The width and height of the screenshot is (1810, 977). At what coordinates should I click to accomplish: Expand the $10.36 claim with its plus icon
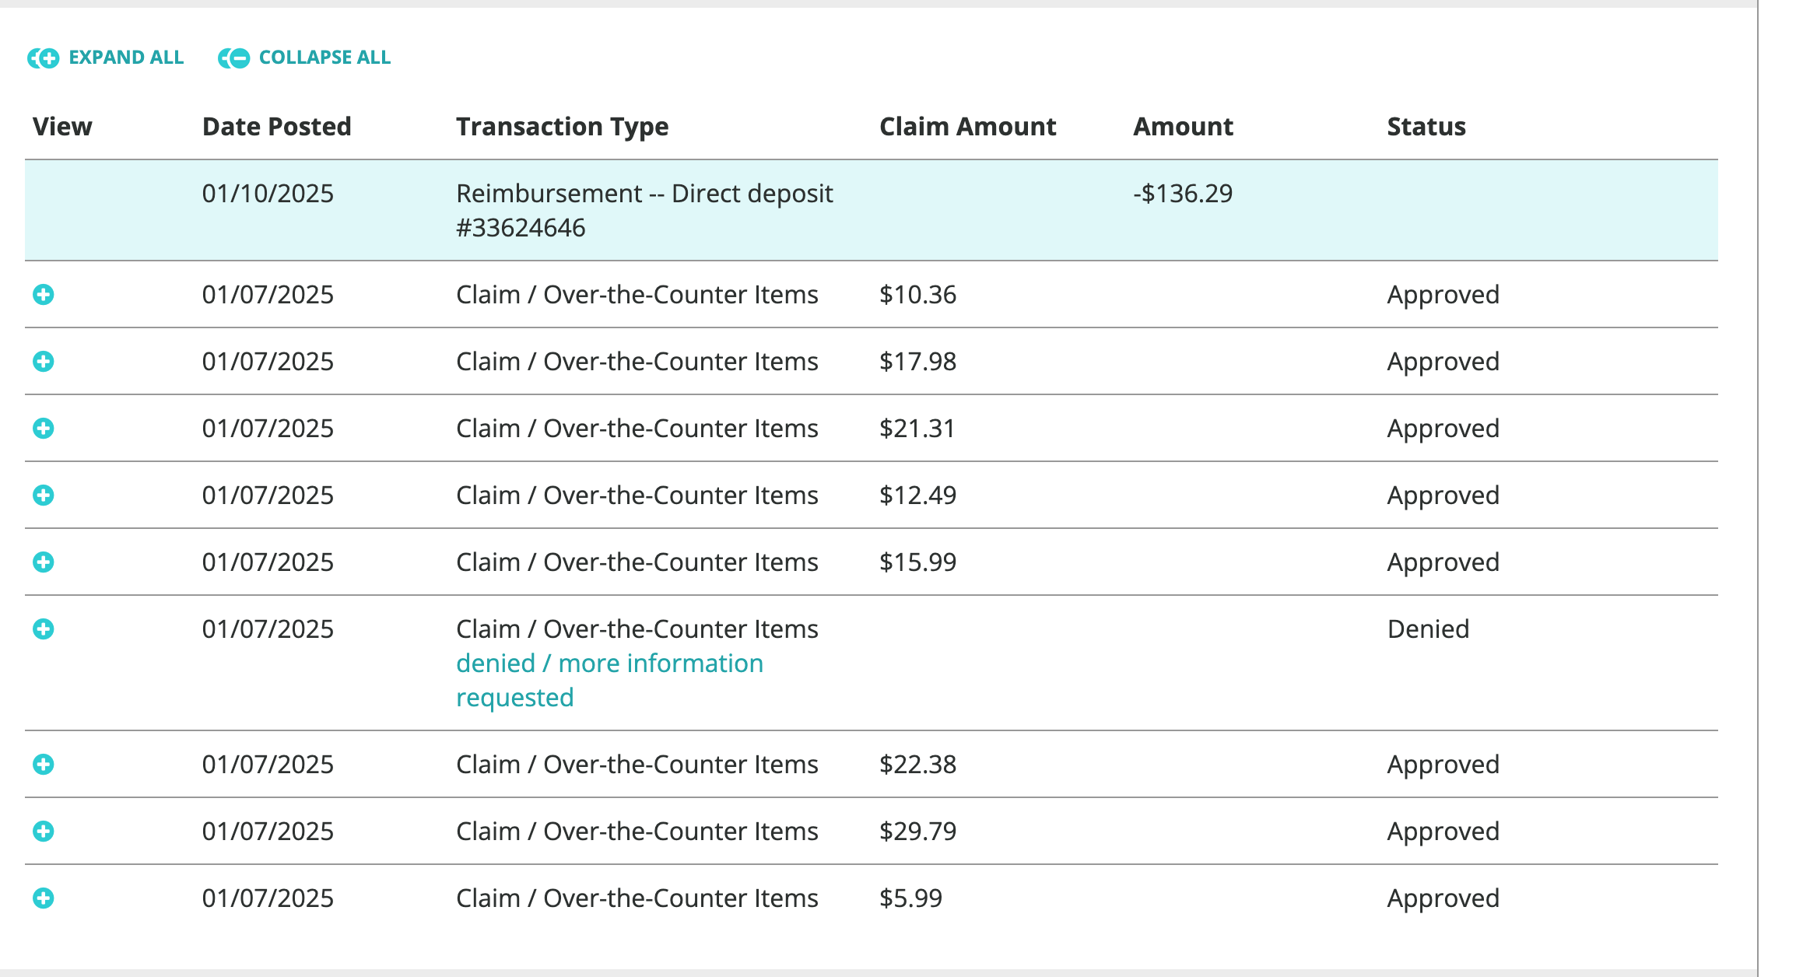pyautogui.click(x=44, y=295)
